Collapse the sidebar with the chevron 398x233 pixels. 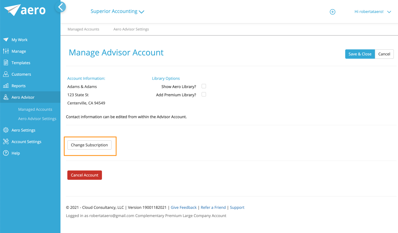(60, 7)
